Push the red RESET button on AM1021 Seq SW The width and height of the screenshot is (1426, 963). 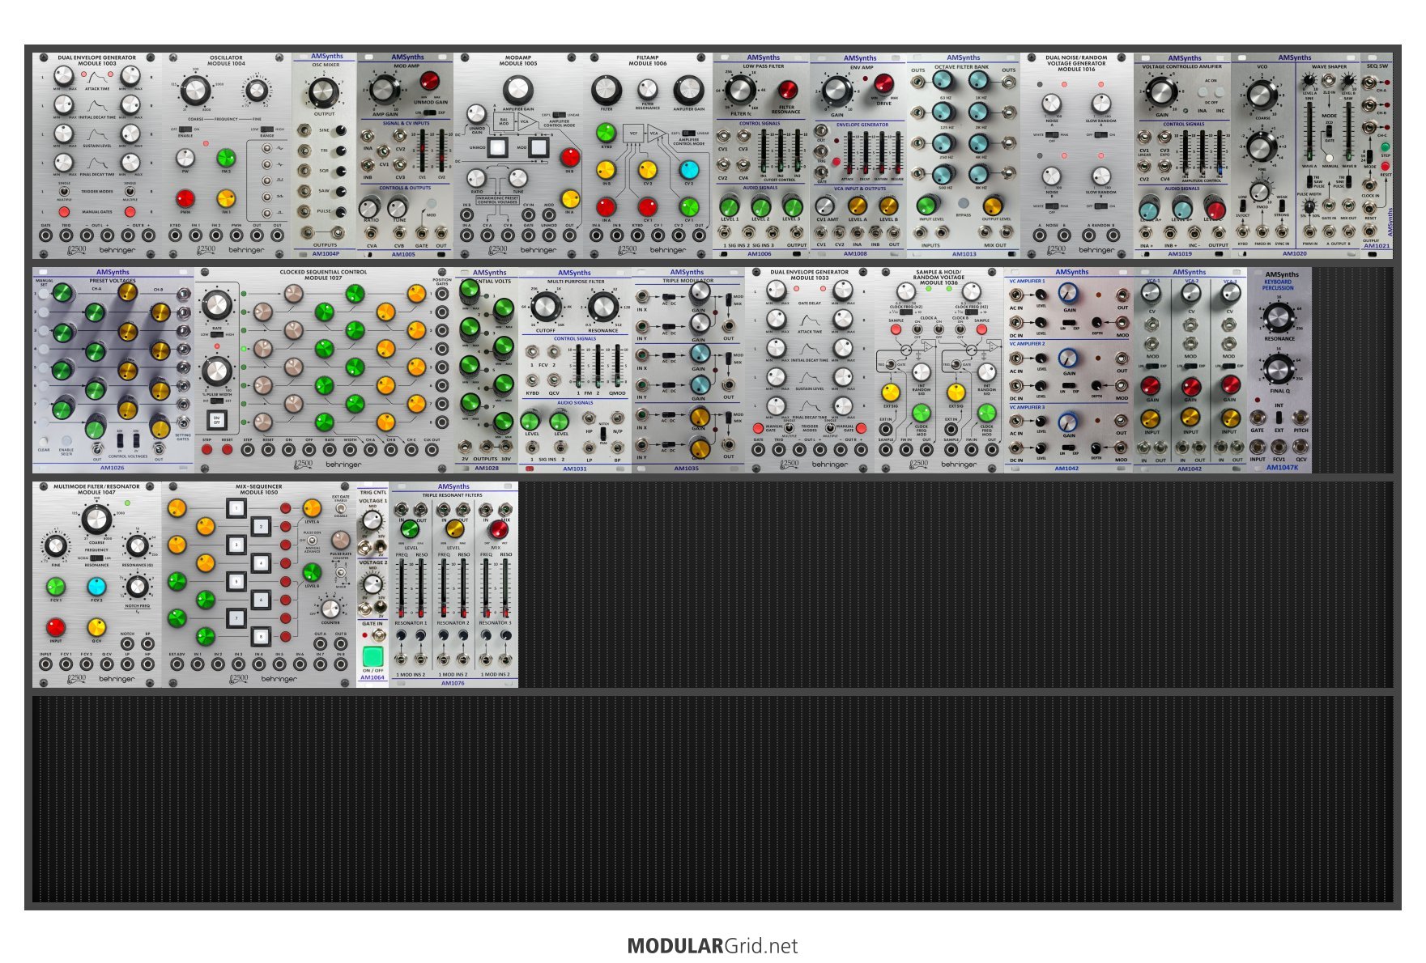coord(1385,167)
